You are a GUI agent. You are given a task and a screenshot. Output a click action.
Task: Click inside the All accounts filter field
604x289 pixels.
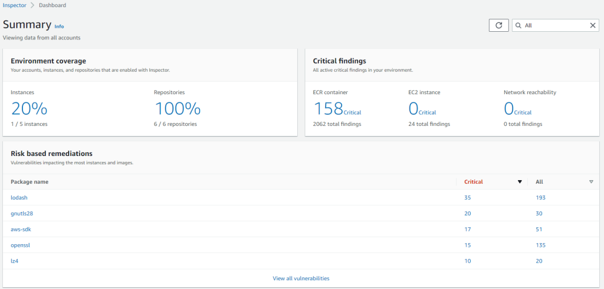coord(556,25)
